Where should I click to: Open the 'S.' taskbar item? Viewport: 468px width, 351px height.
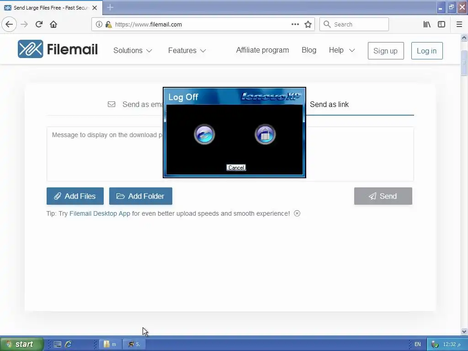[x=134, y=345]
